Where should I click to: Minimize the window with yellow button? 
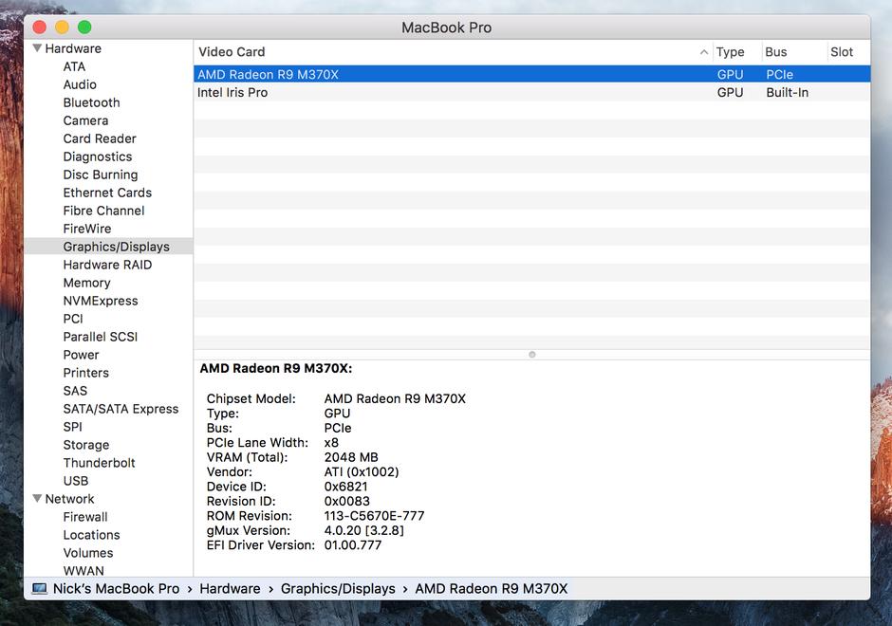(62, 27)
